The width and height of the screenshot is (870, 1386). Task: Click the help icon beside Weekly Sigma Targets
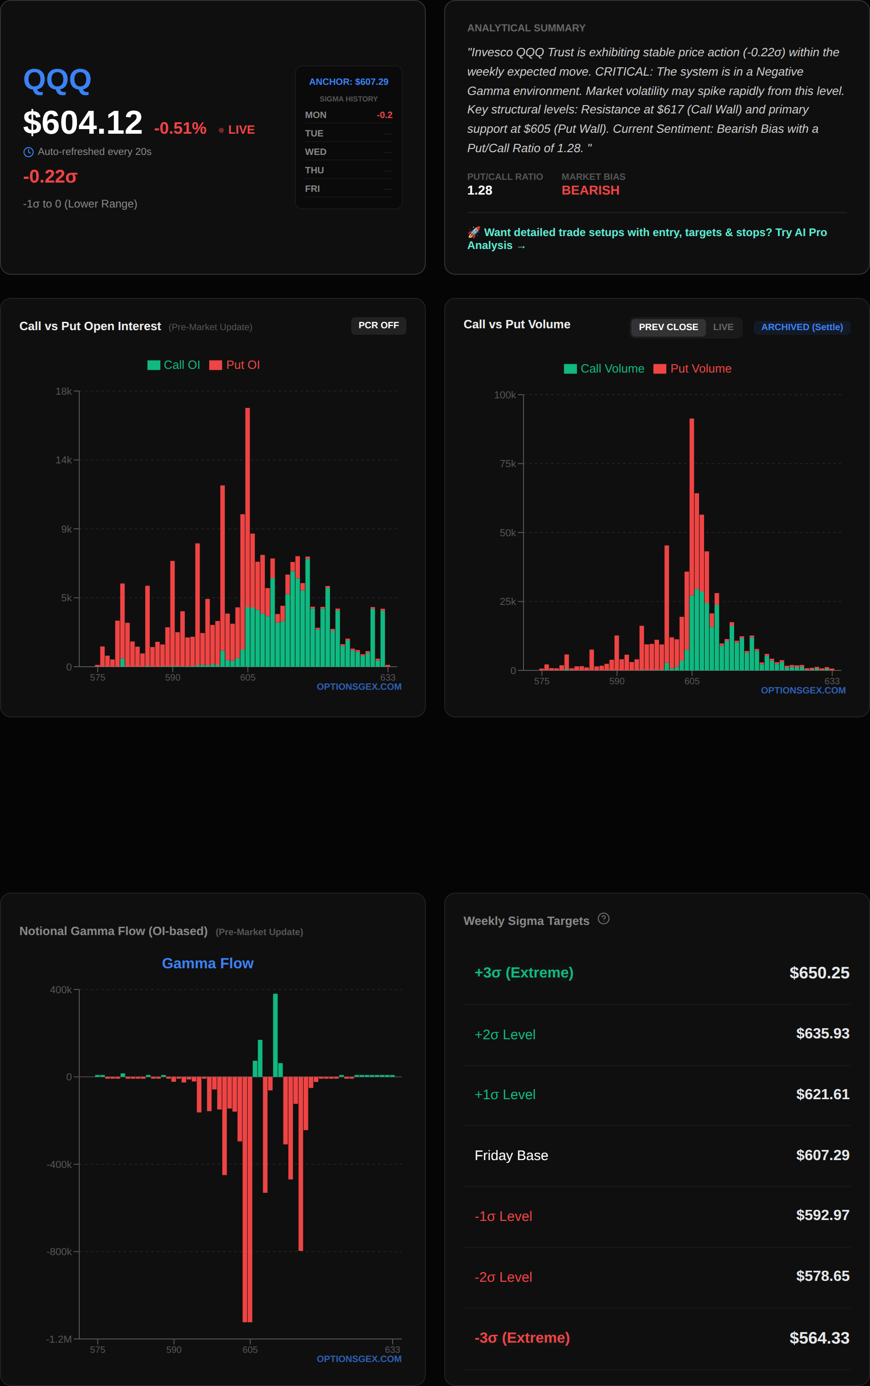coord(603,918)
